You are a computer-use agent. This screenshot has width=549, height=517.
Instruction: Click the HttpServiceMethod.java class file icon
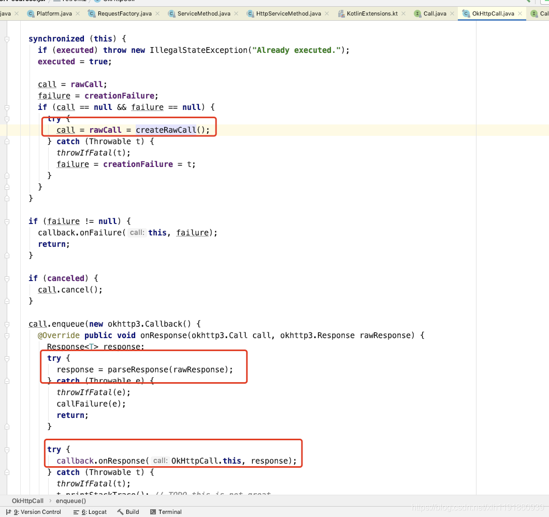click(x=250, y=13)
